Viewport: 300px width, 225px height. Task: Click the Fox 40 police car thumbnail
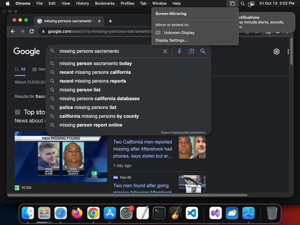point(192,184)
